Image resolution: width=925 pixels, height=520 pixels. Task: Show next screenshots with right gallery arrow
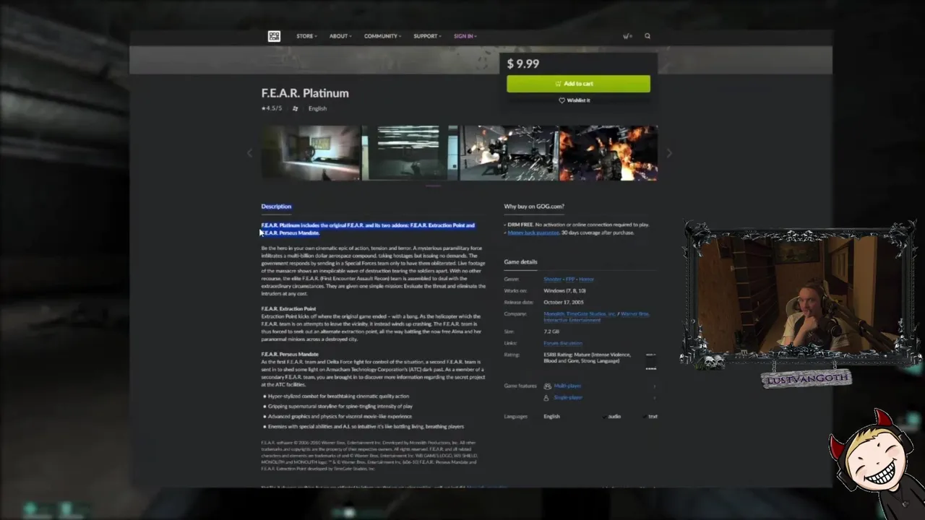[669, 153]
